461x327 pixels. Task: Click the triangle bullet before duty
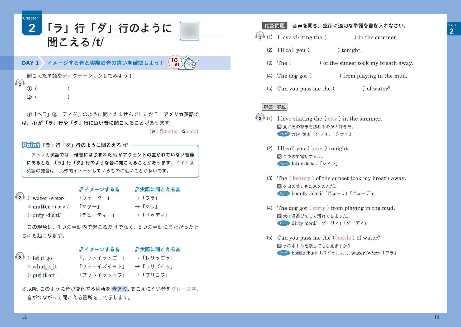[29, 215]
